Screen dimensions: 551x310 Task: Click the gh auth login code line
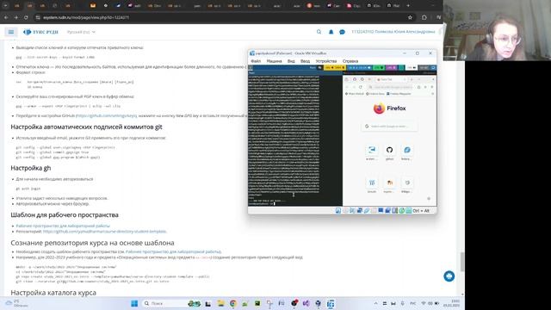point(28,189)
